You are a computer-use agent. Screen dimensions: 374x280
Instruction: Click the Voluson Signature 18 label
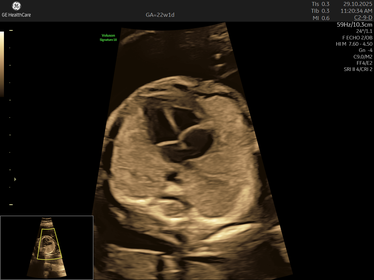(x=108, y=37)
